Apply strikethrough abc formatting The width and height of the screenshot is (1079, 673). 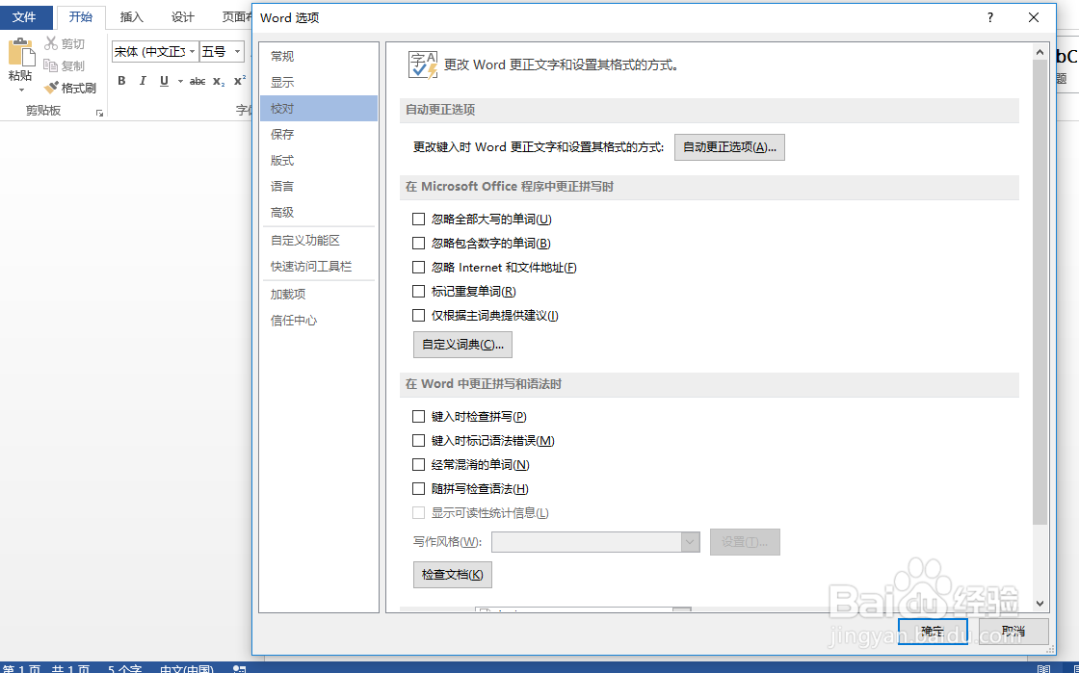(197, 81)
